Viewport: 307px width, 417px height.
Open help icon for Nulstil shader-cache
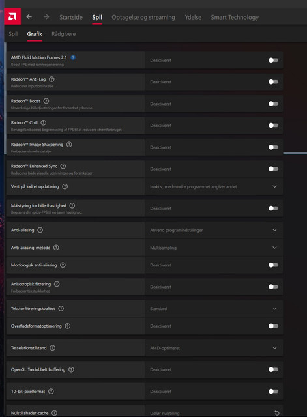point(54,413)
